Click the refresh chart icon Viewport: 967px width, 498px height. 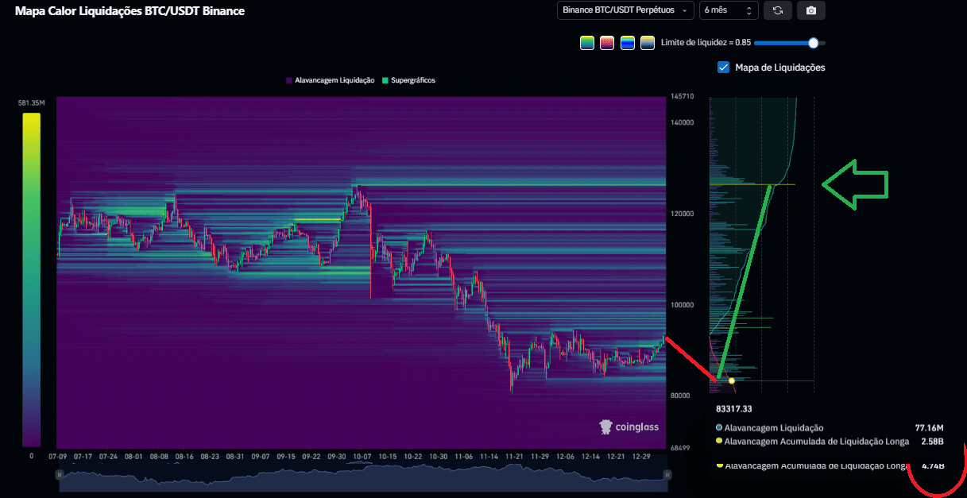777,10
